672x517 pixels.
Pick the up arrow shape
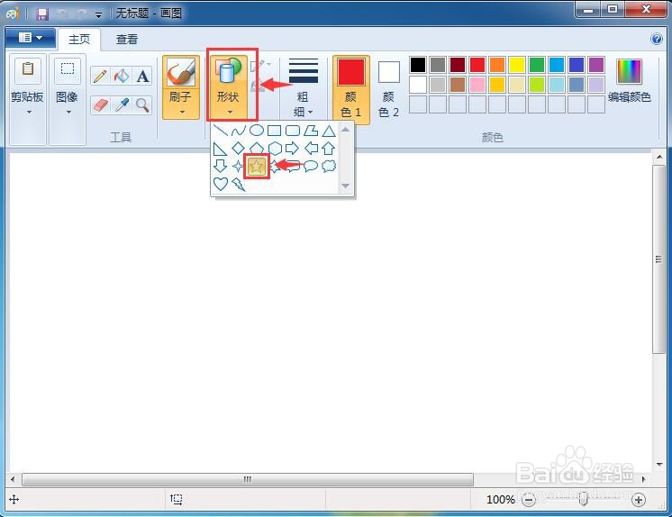click(329, 149)
